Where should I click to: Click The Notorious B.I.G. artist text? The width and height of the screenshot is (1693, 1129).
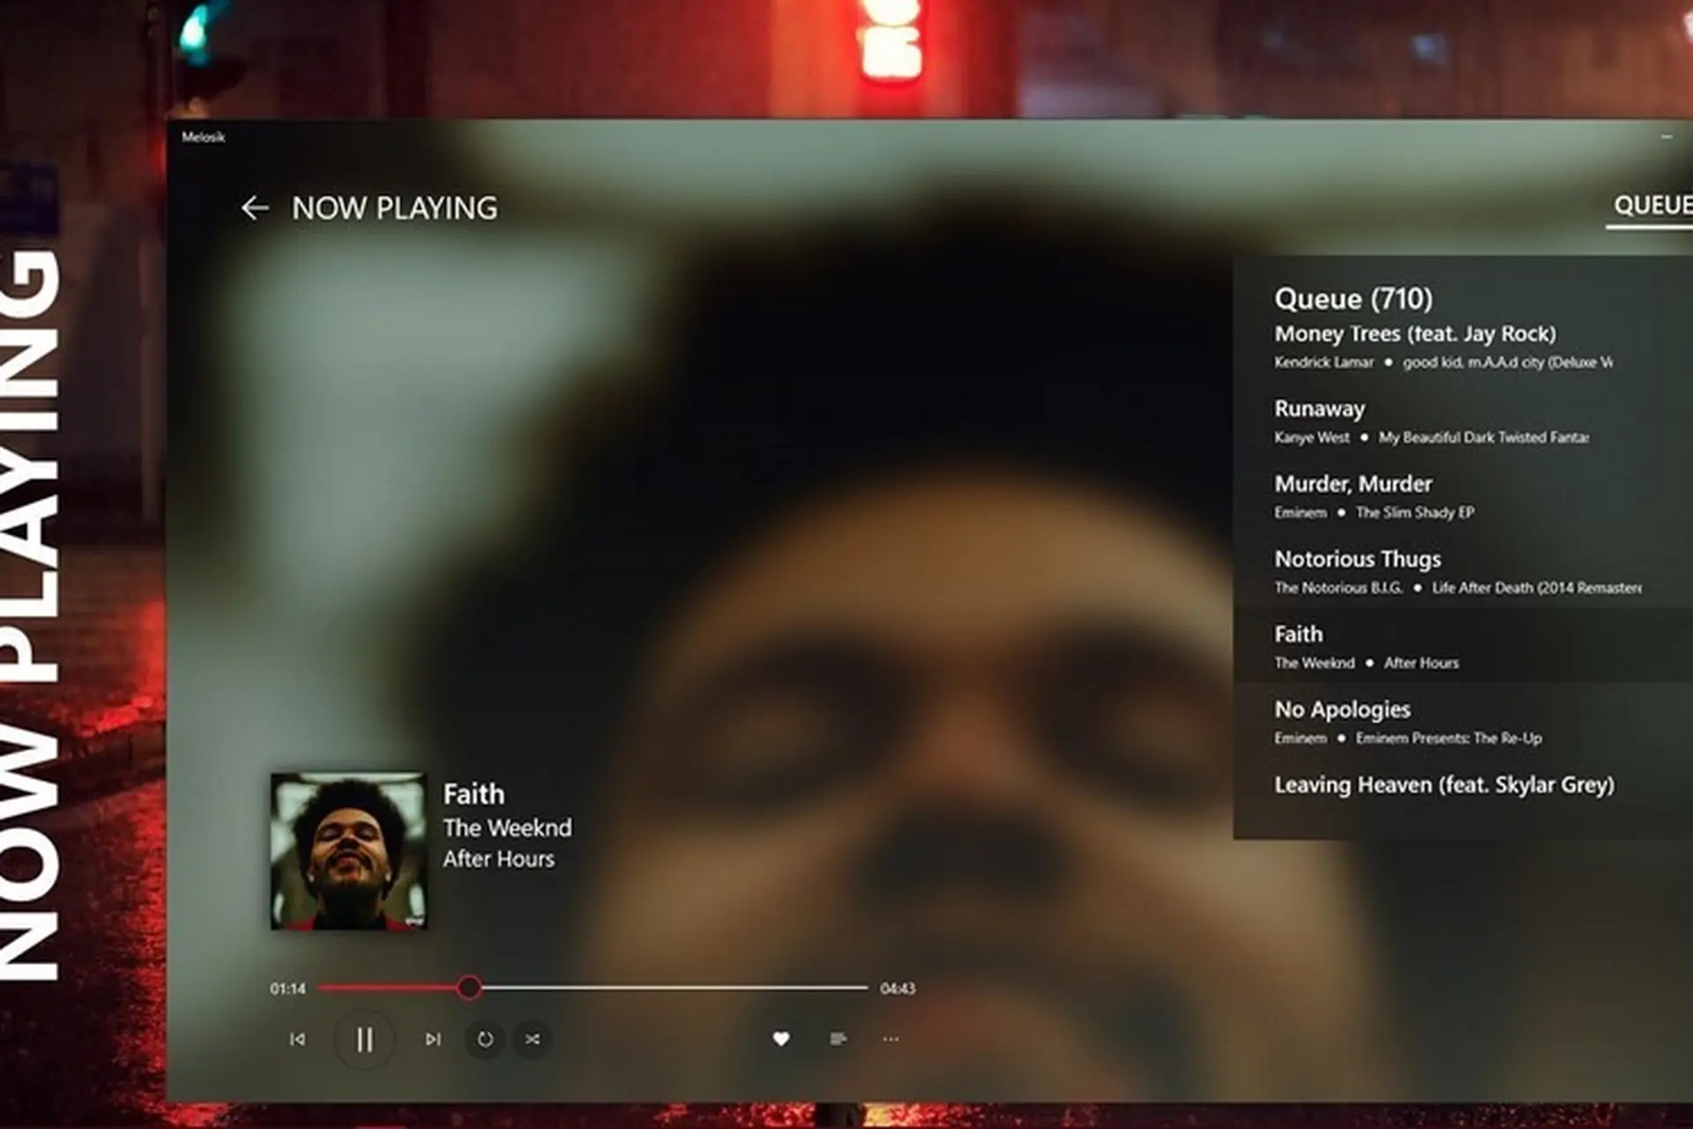coord(1339,587)
